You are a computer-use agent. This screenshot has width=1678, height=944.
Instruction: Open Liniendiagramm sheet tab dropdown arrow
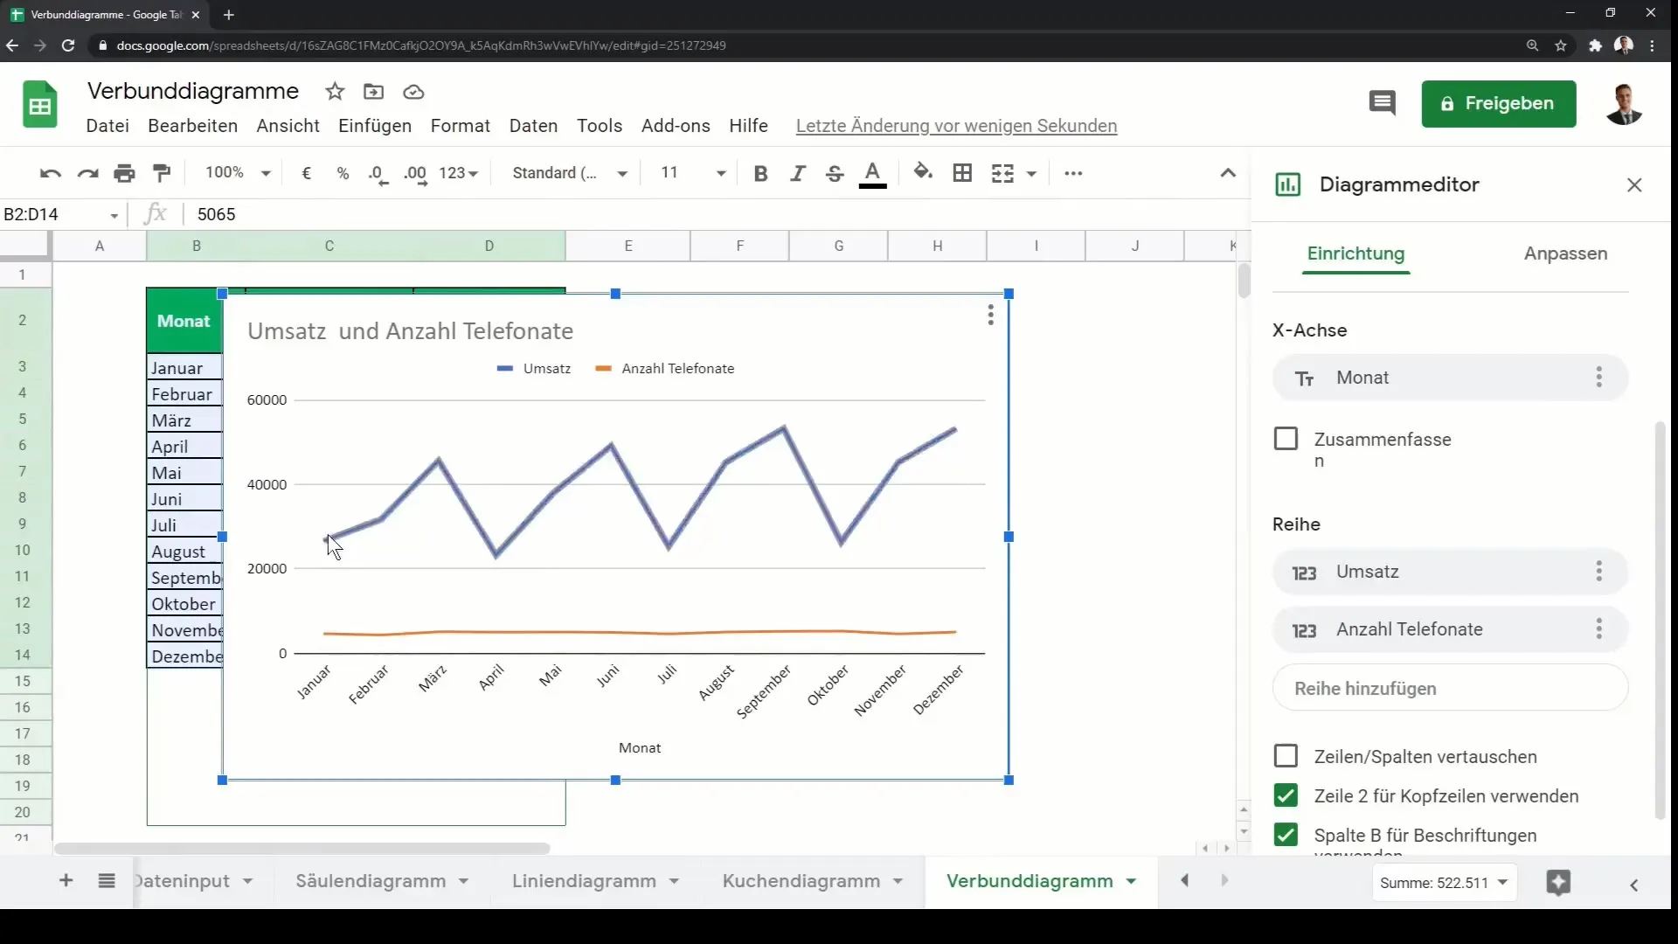click(674, 882)
